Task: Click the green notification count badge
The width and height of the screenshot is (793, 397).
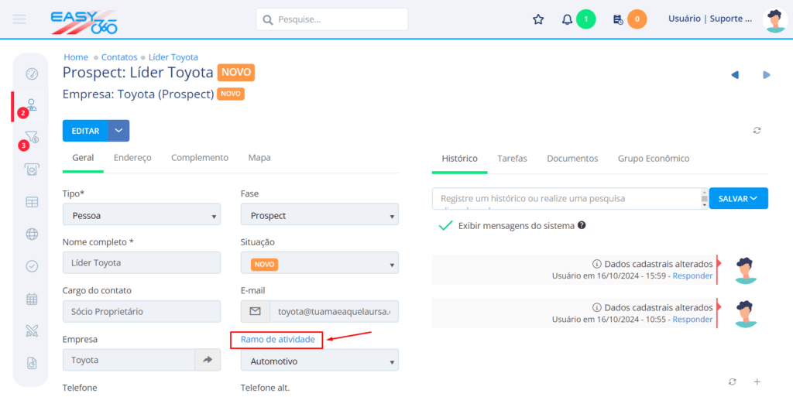Action: 585,19
